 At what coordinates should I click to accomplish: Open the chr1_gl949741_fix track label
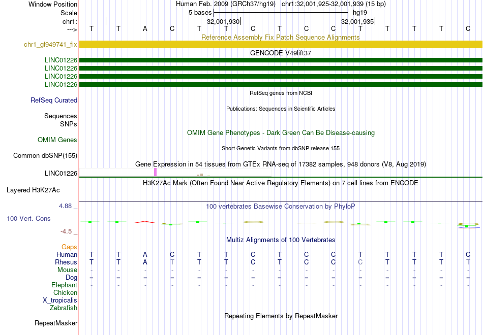(x=50, y=44)
